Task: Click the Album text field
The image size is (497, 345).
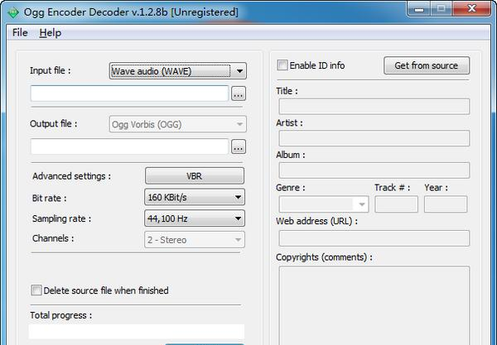Action: coord(374,170)
